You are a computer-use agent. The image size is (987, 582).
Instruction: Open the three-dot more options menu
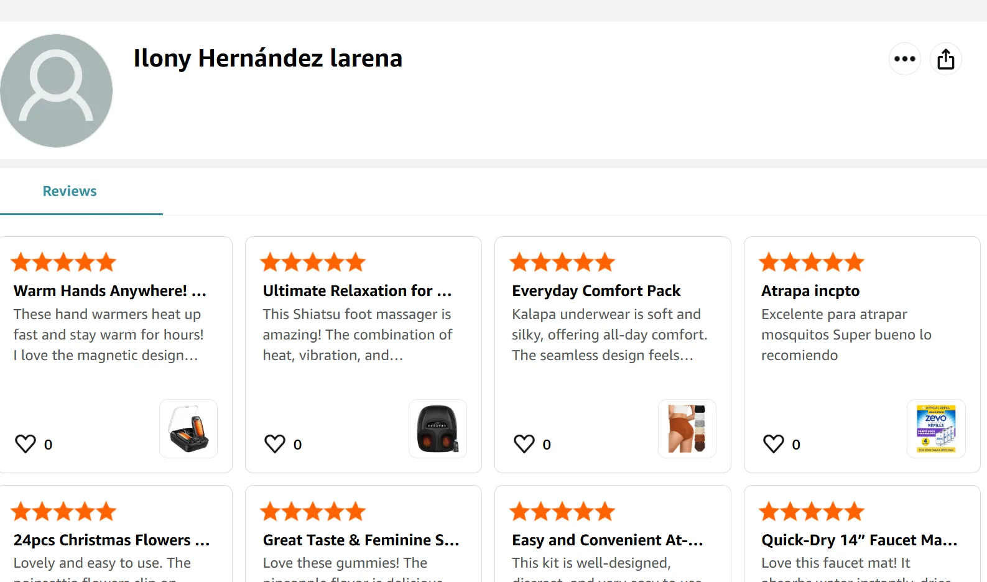[904, 59]
